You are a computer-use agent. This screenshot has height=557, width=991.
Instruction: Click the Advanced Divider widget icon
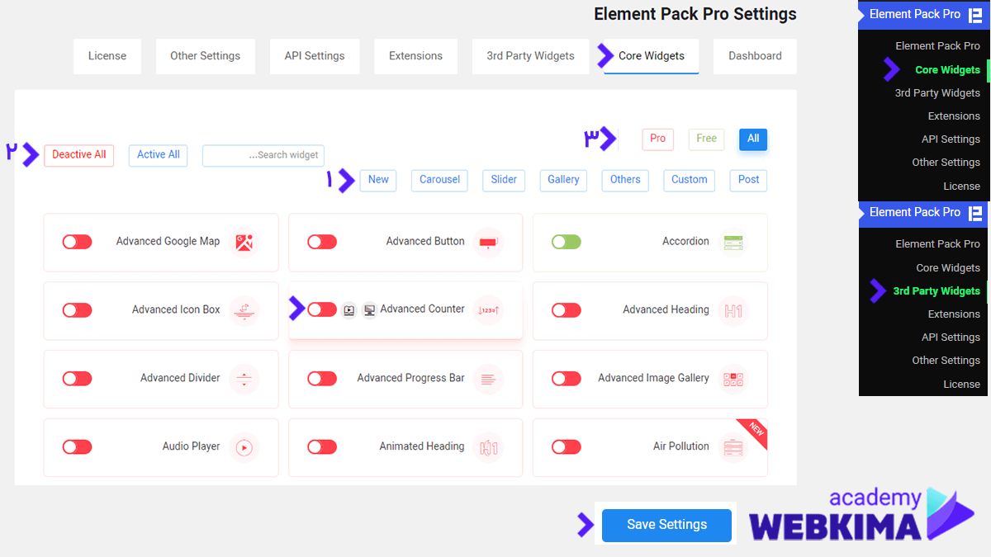pos(244,379)
